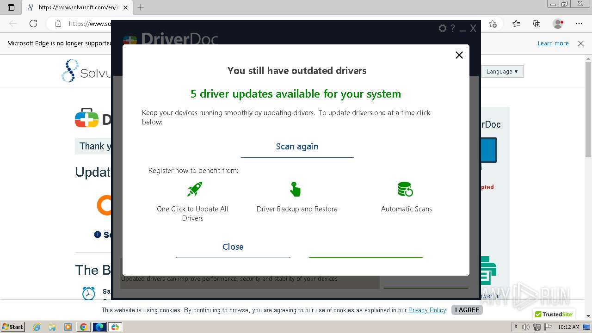Show hidden system tray icons
592x333 pixels.
tap(516, 327)
